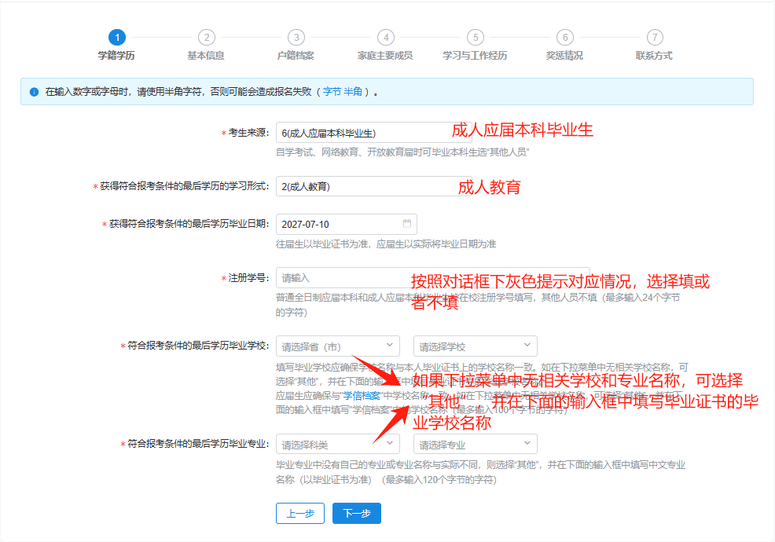Go to step 4 circle 家庭主要成员
The image size is (775, 542).
pyautogui.click(x=386, y=37)
